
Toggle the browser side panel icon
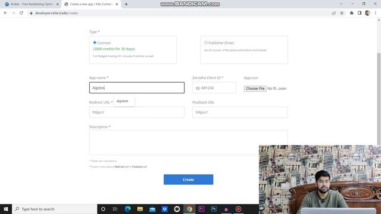tap(360, 13)
